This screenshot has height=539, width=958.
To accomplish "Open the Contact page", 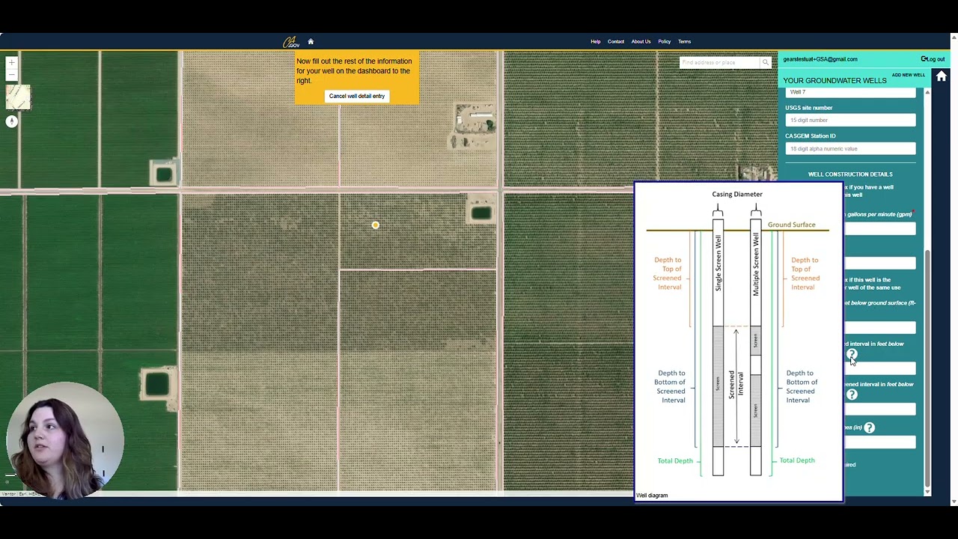I will [616, 42].
